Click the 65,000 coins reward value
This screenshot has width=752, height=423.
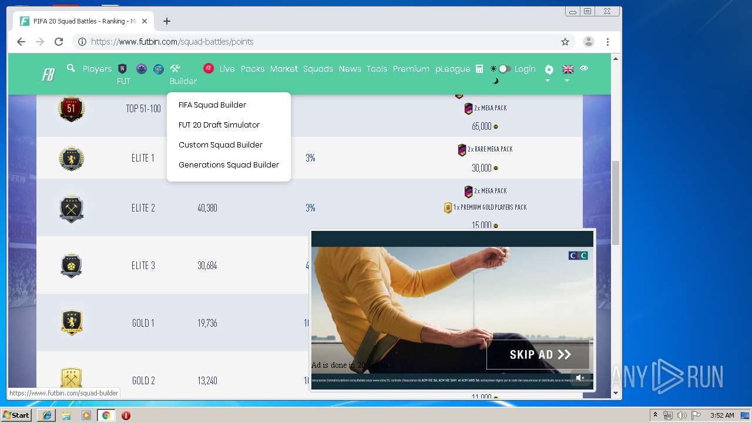(481, 126)
